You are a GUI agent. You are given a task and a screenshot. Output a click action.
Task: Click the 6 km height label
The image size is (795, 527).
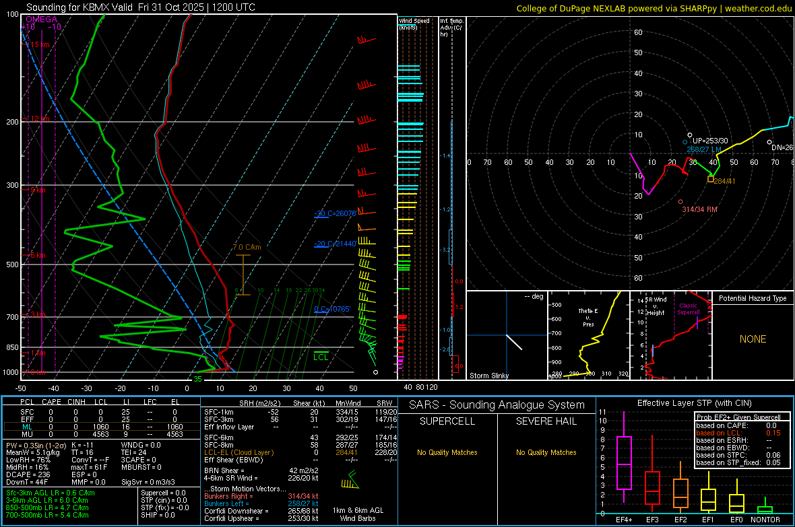tap(37, 255)
